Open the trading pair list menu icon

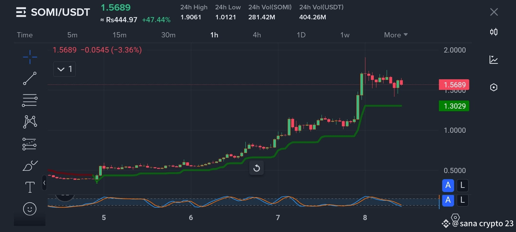click(21, 12)
